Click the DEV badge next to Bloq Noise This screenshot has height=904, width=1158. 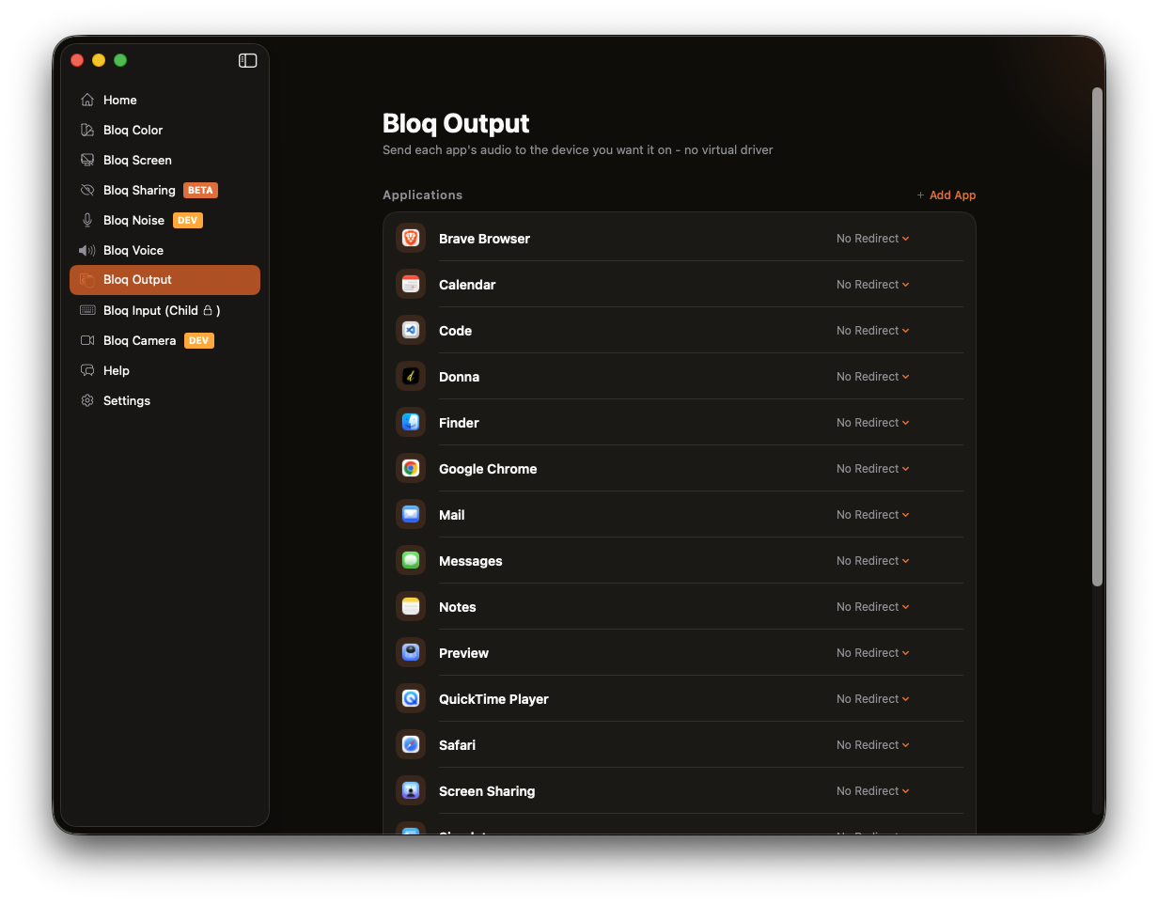tap(188, 220)
